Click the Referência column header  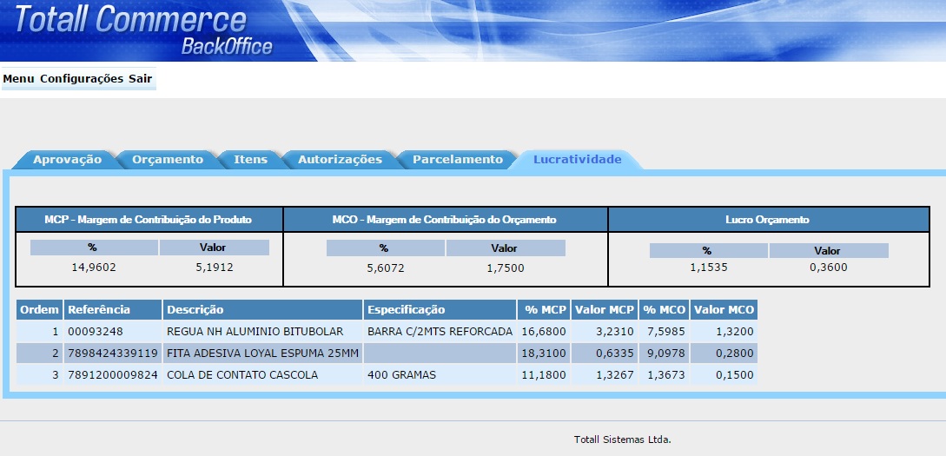(x=99, y=310)
